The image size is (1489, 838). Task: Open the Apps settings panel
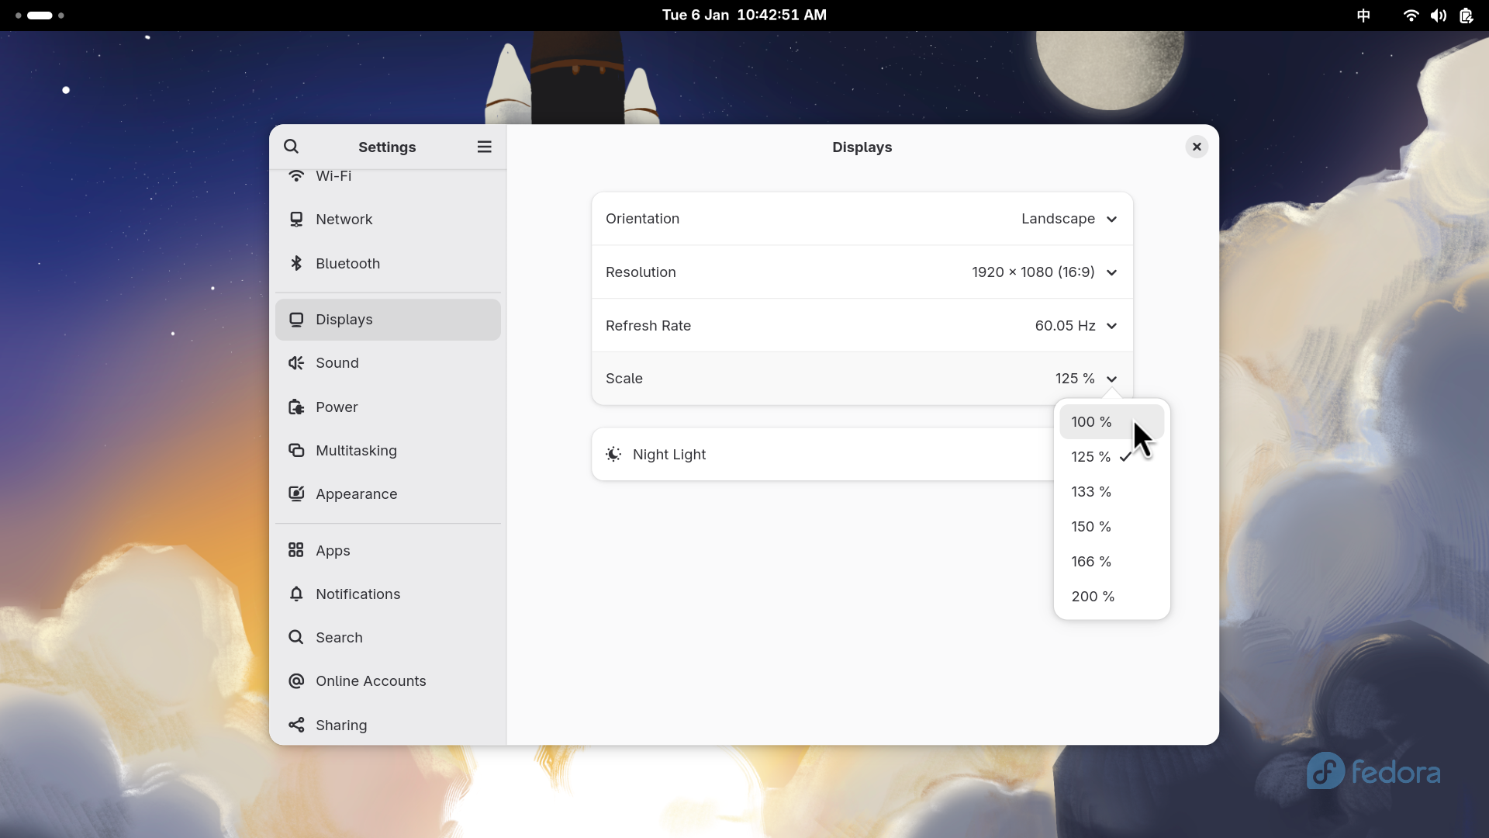(333, 551)
